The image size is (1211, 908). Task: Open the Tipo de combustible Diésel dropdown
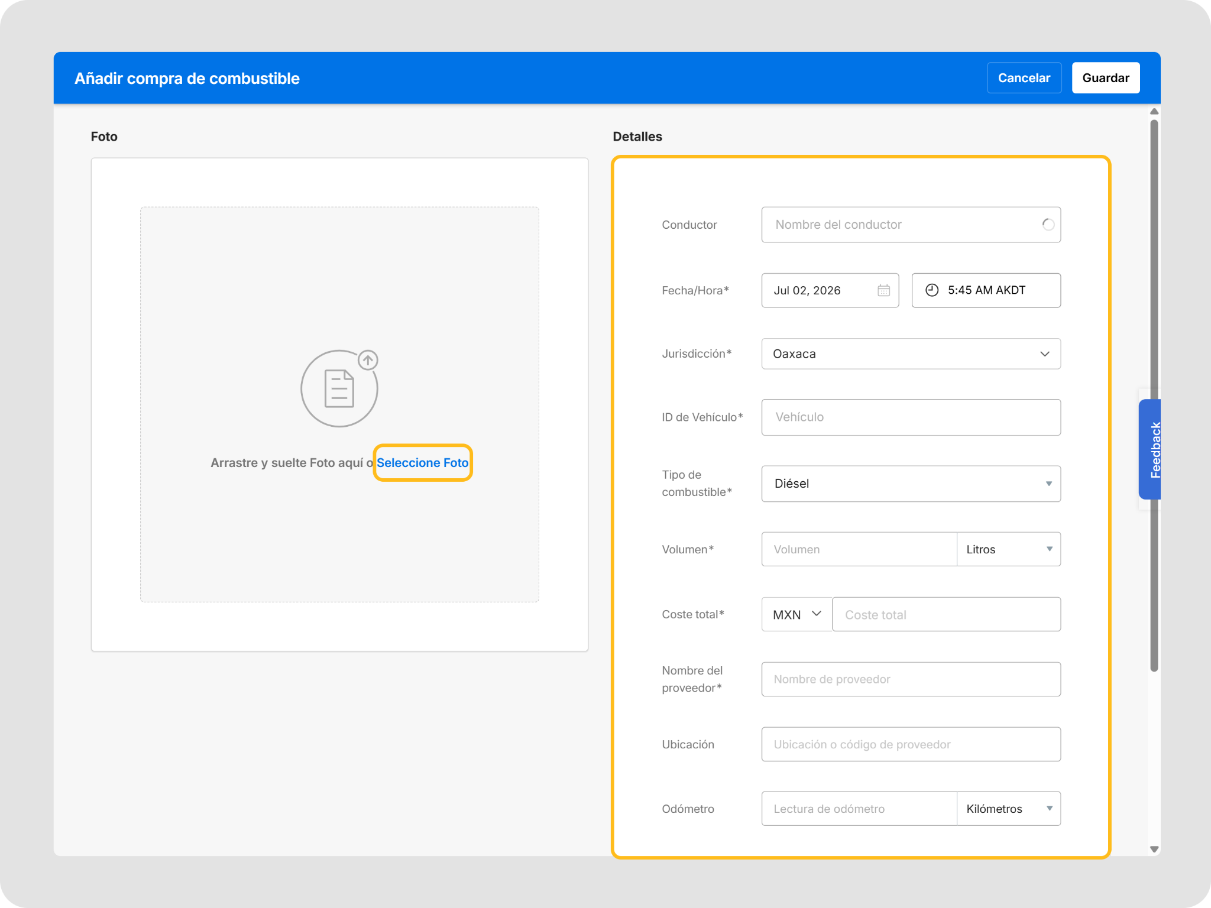point(911,484)
